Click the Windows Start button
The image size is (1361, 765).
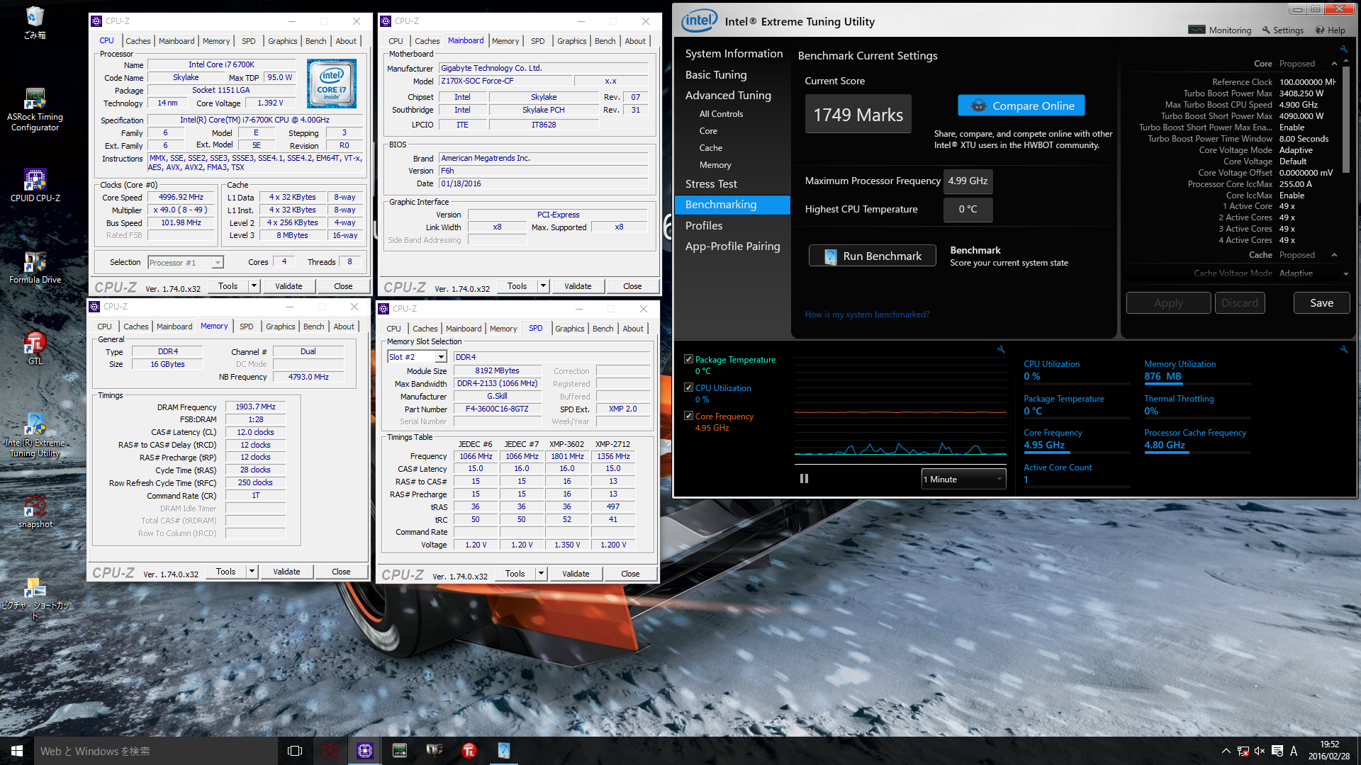pos(17,751)
